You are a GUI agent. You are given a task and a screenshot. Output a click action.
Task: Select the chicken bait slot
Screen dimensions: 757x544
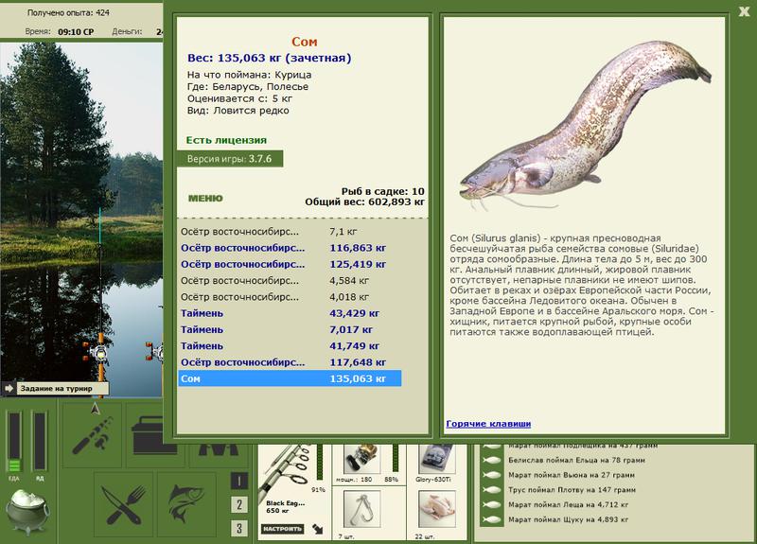tap(437, 510)
